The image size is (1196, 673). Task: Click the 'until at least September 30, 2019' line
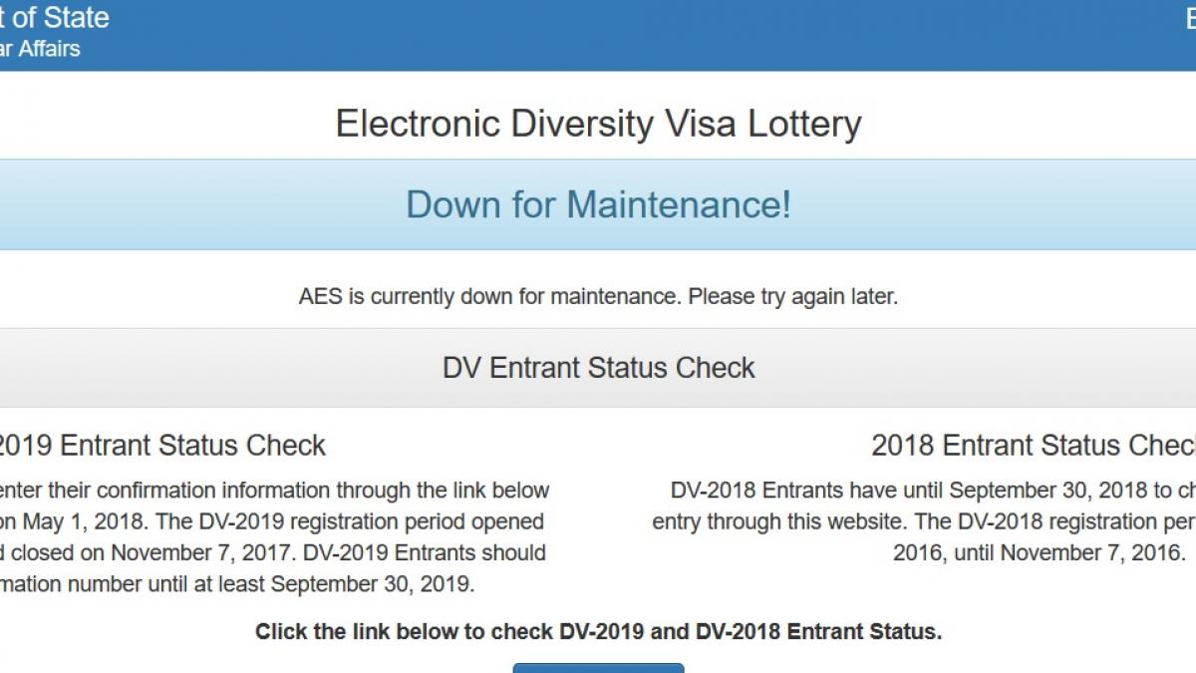click(237, 583)
